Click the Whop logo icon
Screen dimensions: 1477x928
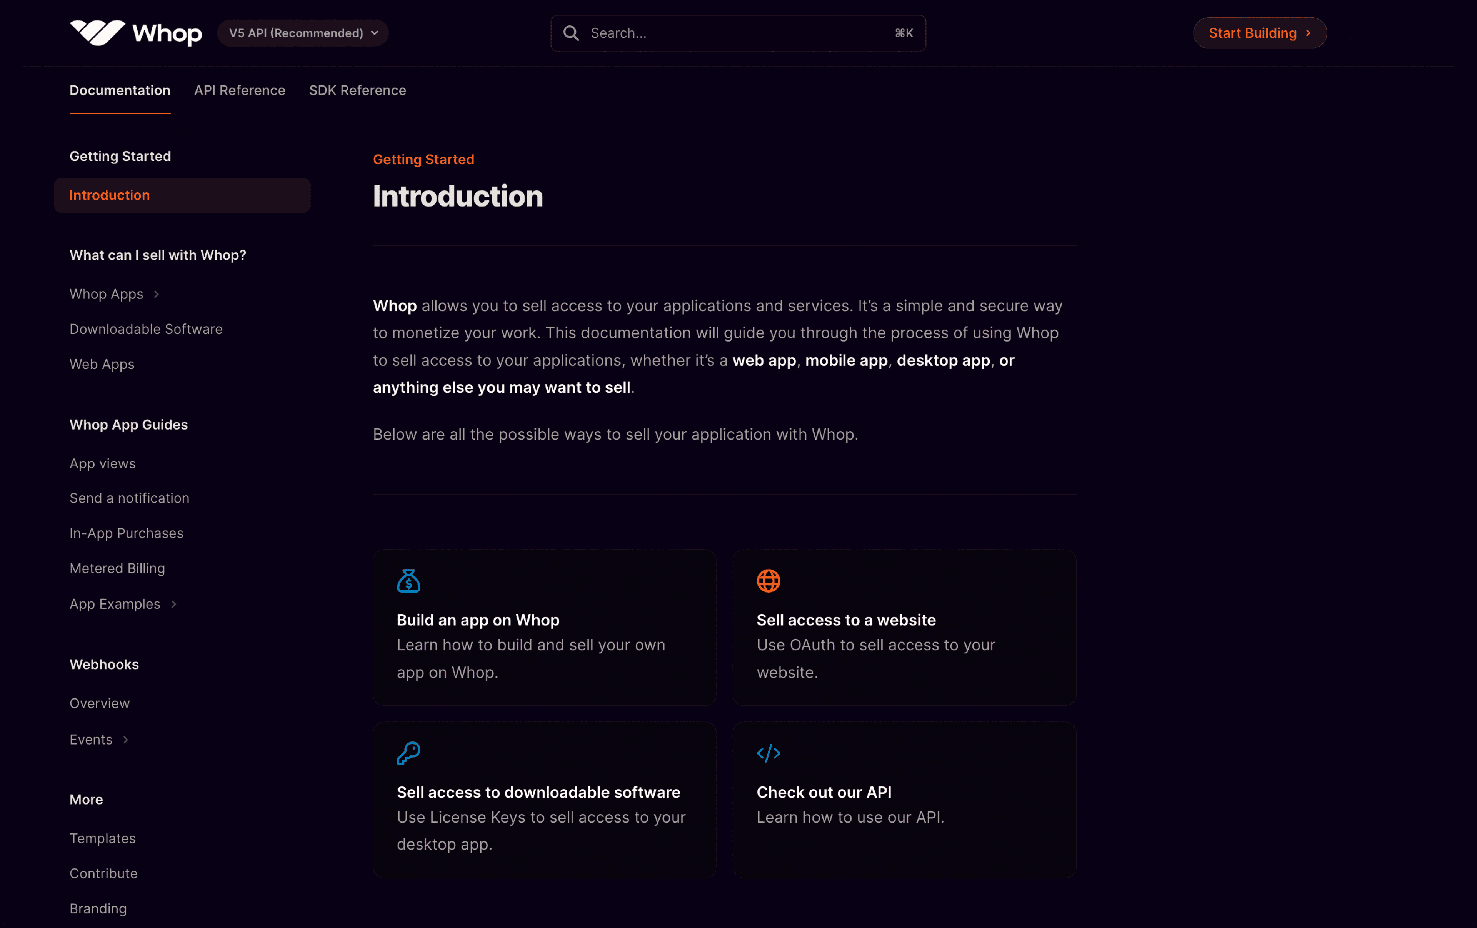[x=98, y=33]
